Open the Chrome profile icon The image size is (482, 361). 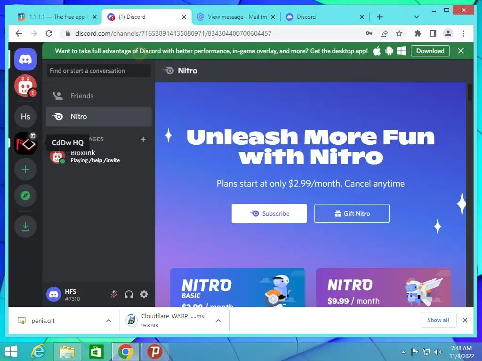448,33
